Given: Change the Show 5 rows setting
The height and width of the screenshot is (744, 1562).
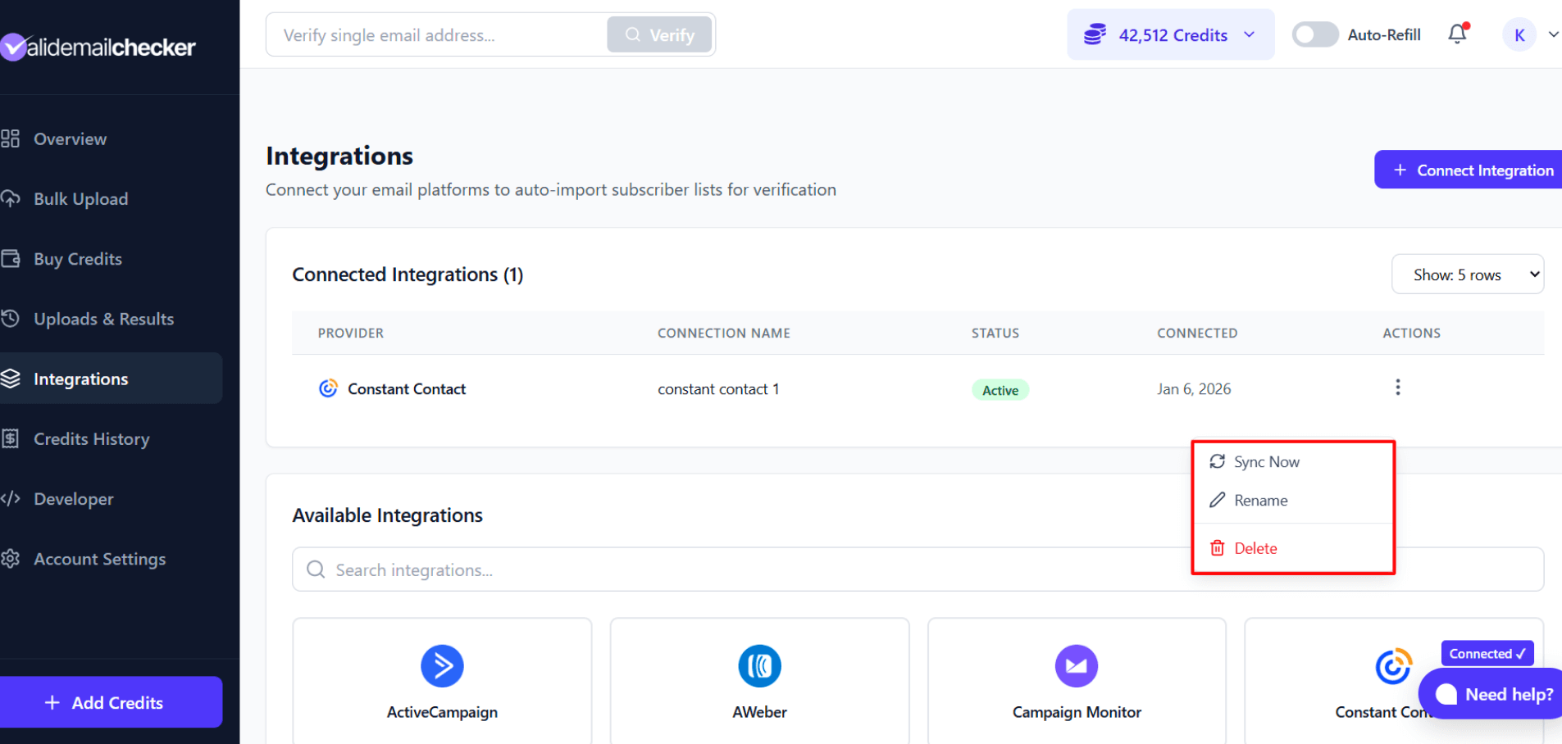Looking at the screenshot, I should click(x=1467, y=274).
